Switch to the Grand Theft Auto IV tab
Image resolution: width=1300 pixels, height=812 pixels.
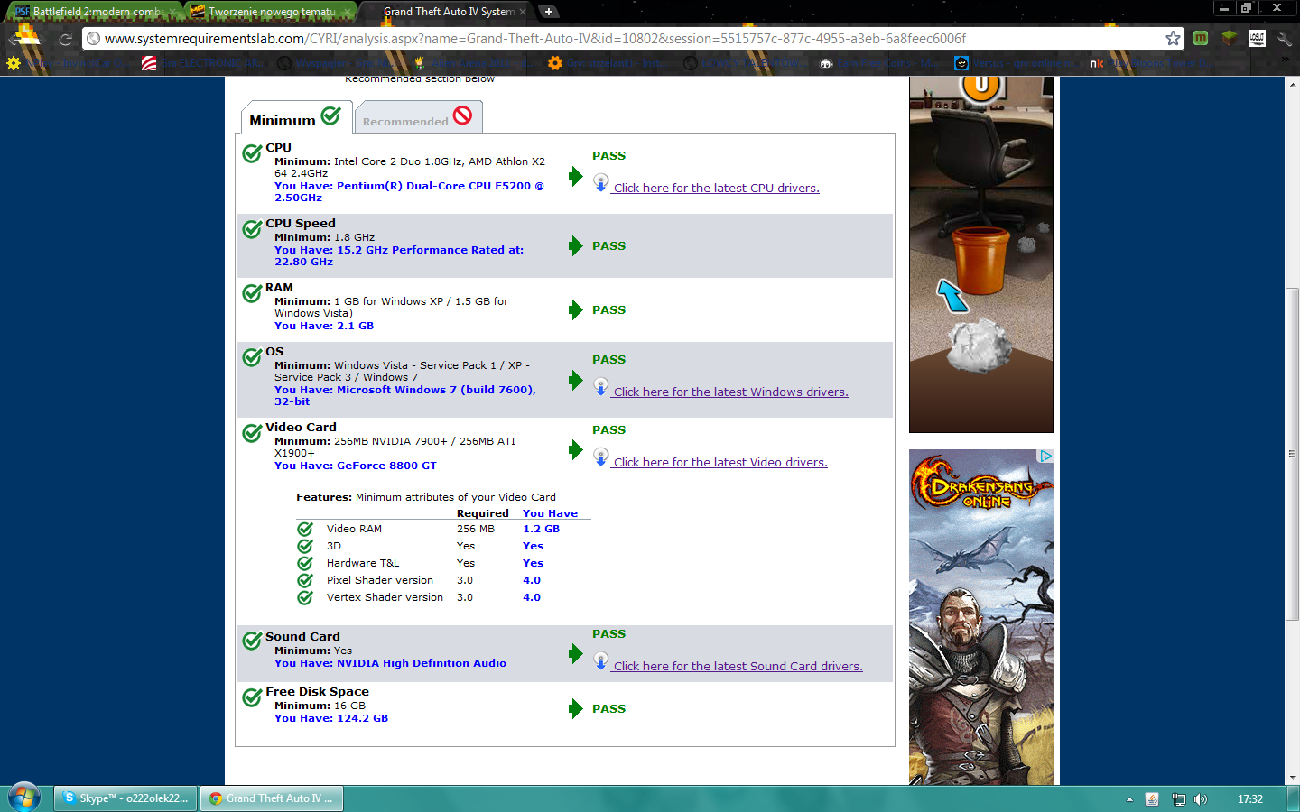[x=449, y=12]
